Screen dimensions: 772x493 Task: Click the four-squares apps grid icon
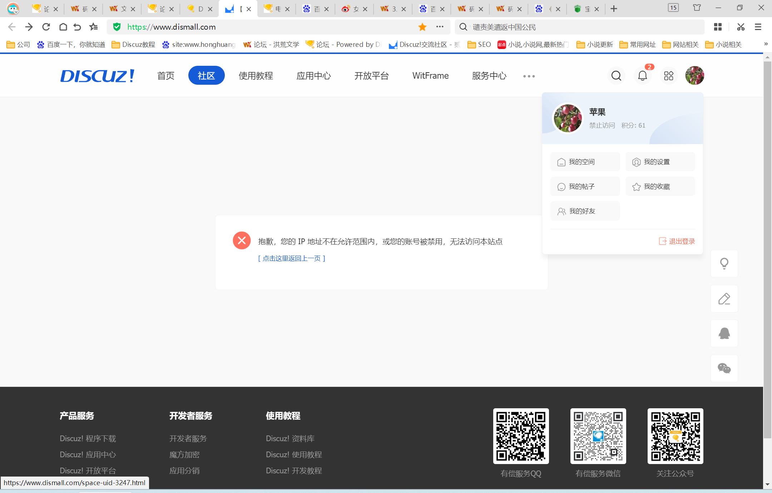tap(668, 76)
